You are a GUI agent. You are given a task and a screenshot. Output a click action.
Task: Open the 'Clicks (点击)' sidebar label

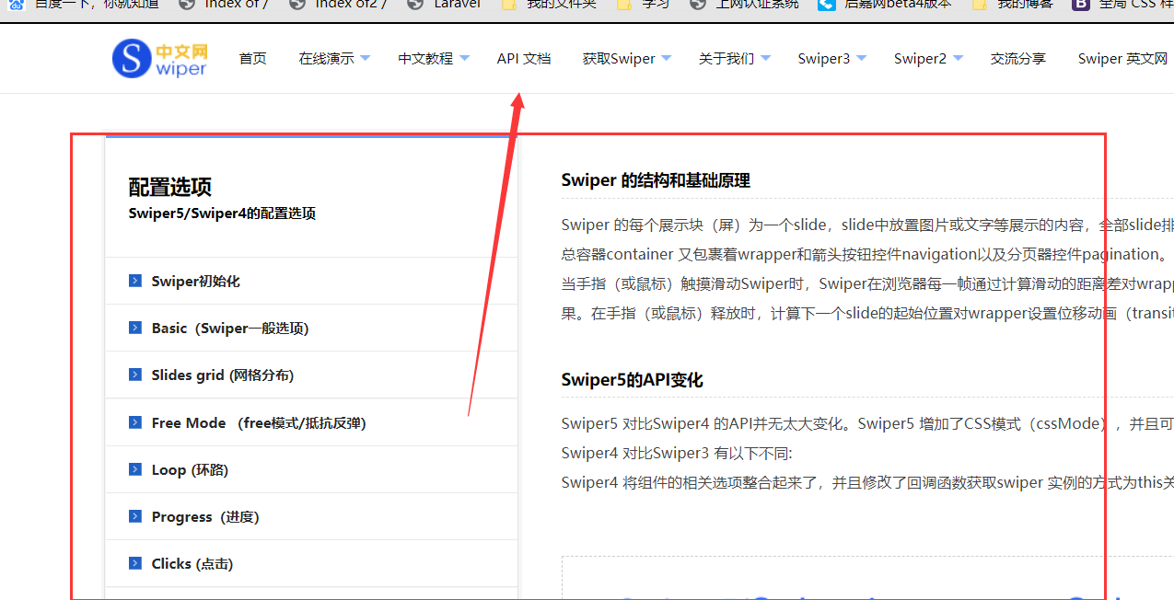(192, 563)
